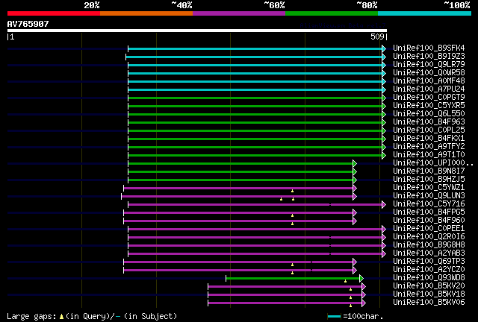478x322 pixels.
Task: Select the UniRef100_A0MF48 label
Action: click(429, 81)
